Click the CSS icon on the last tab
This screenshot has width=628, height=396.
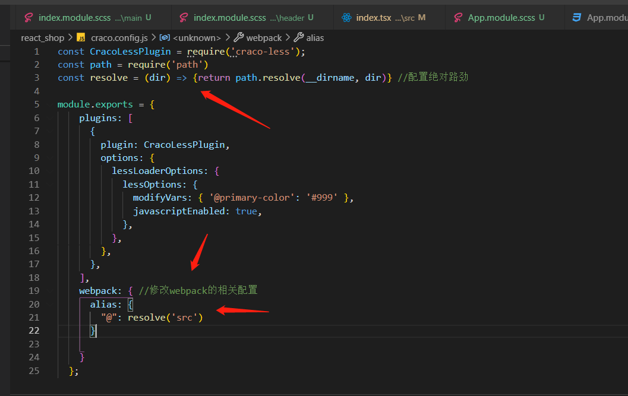(x=577, y=18)
